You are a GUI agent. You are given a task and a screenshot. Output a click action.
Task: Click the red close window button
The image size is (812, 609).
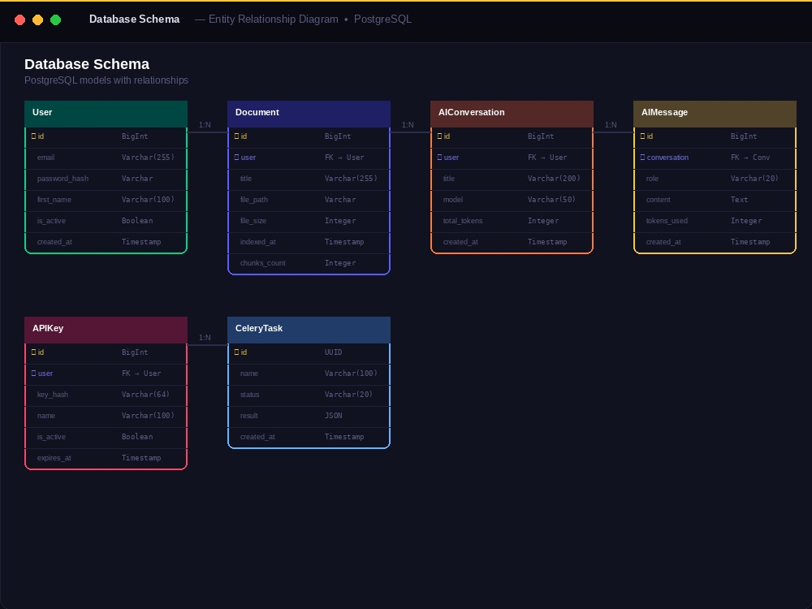point(19,19)
